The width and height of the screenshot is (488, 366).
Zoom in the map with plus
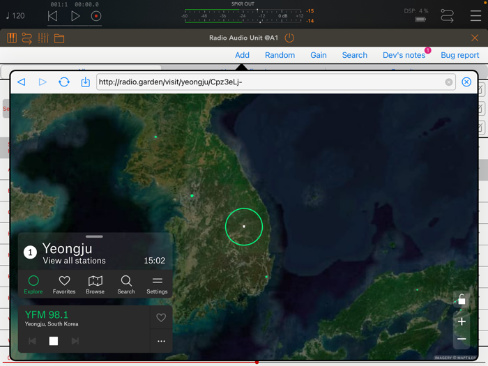[x=462, y=321]
